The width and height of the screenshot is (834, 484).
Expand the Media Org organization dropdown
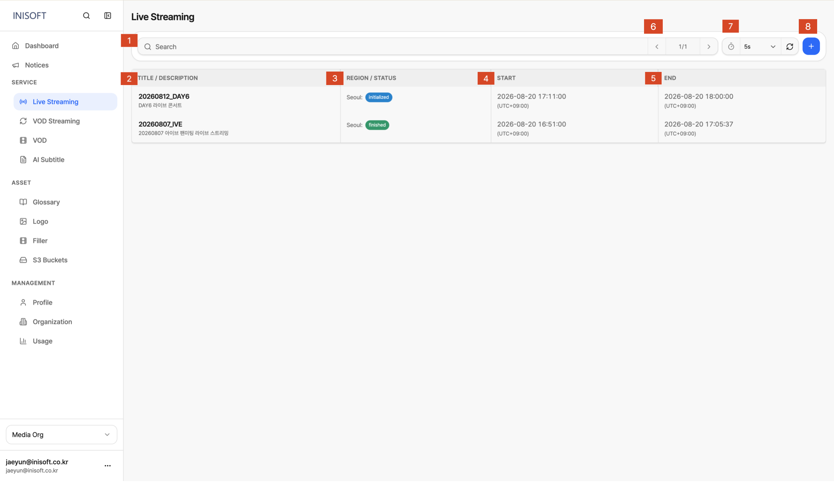click(x=61, y=435)
